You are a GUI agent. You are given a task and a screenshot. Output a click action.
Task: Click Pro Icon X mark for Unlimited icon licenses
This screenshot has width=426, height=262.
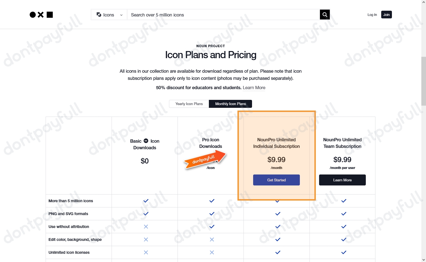point(212,252)
